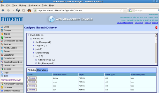Expand the AdminService (1) node
Viewport: 159px width, 93px height.
36,60
